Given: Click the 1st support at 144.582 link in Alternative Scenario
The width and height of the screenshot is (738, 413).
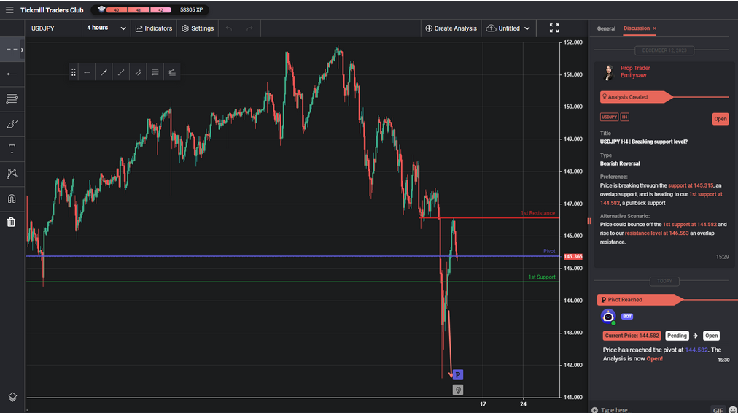Looking at the screenshot, I should (x=690, y=225).
